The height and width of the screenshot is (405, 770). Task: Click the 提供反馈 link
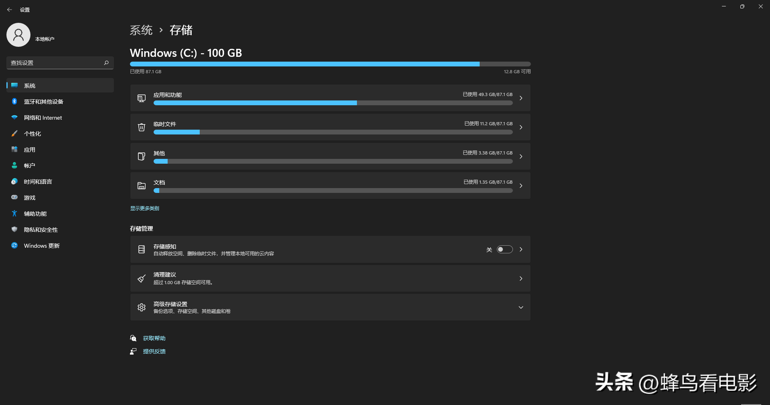click(154, 351)
